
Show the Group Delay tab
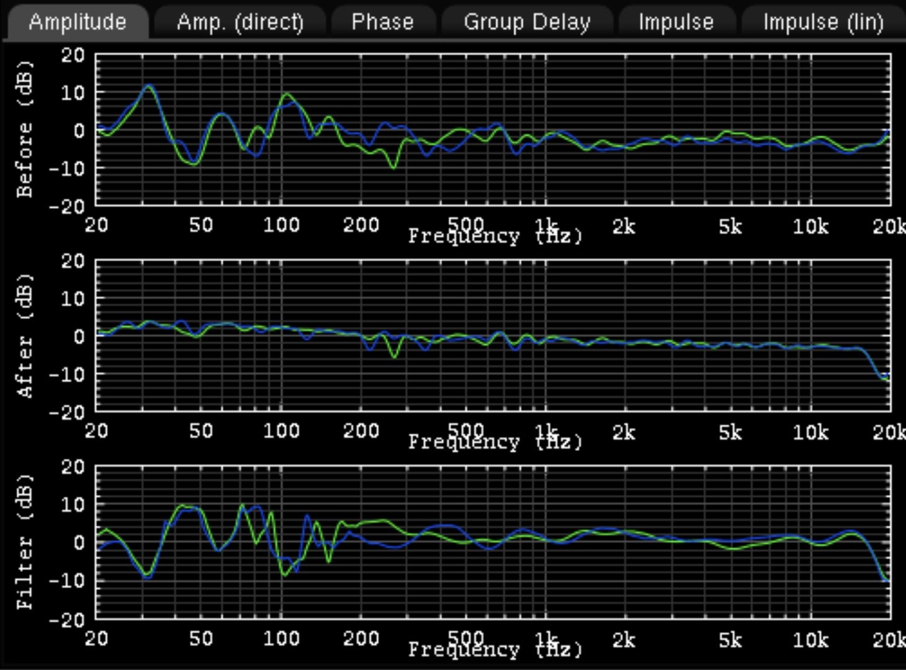click(527, 22)
